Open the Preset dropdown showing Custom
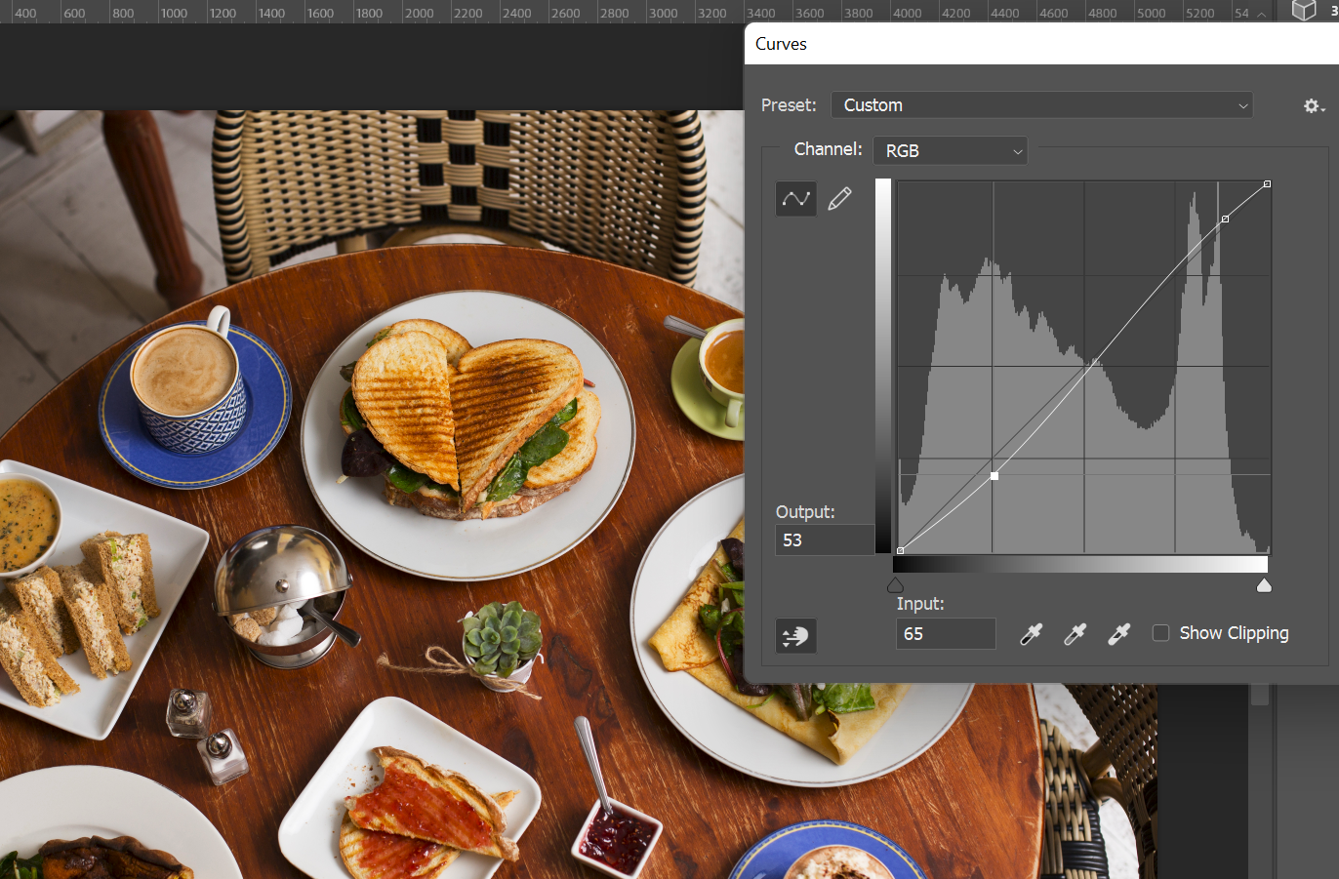Screen dimensions: 1339x879 point(1042,105)
